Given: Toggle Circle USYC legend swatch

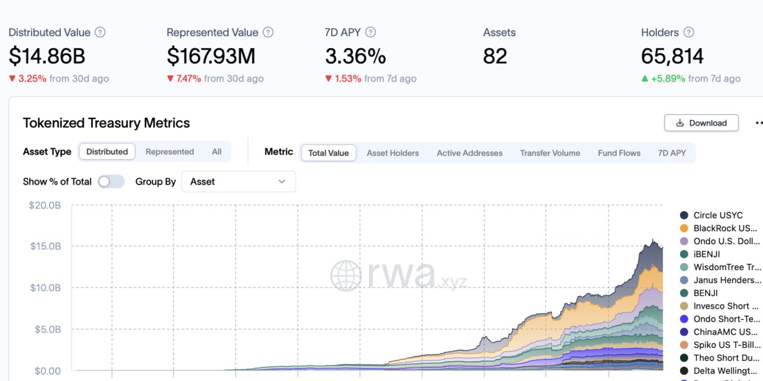Looking at the screenshot, I should pyautogui.click(x=684, y=216).
